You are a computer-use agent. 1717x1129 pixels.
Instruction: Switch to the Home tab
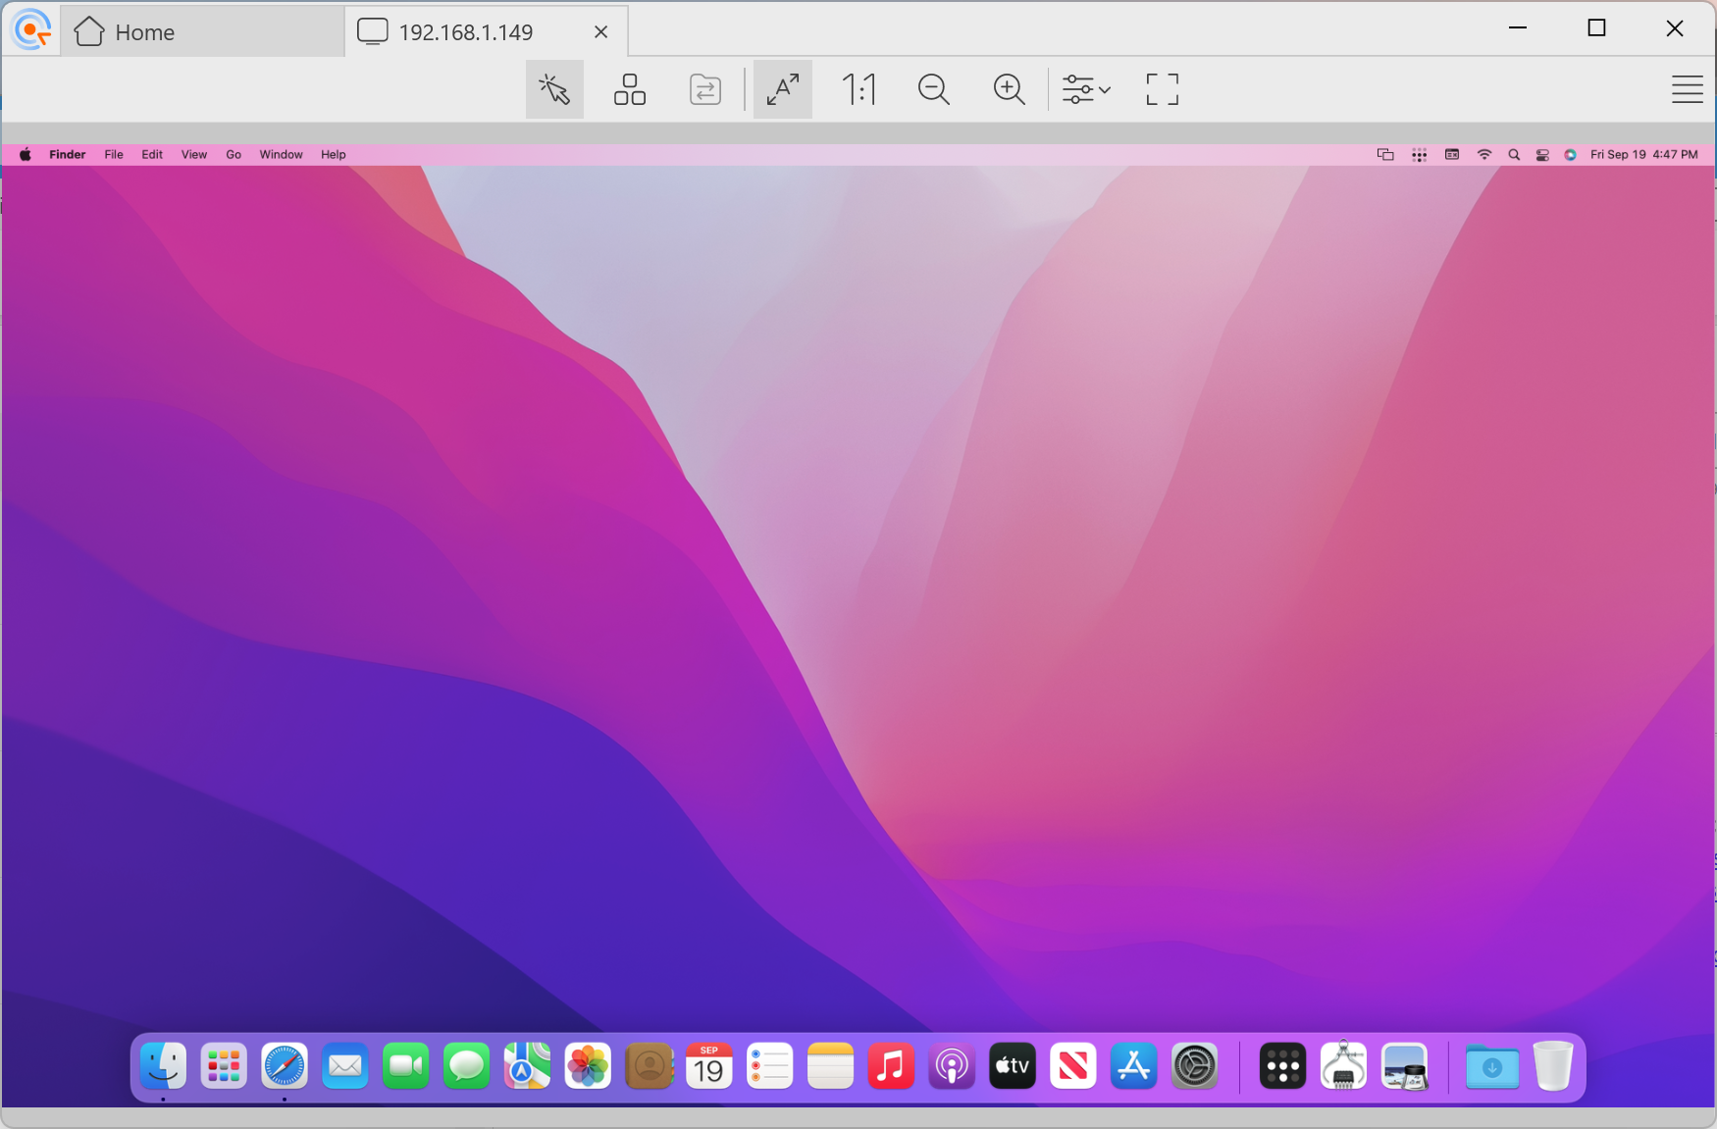[144, 30]
